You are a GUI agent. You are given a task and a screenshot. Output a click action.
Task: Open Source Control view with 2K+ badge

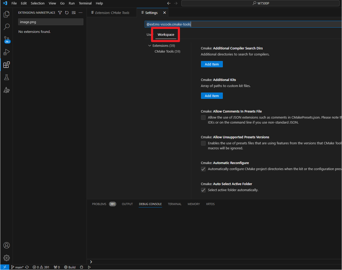(x=7, y=39)
